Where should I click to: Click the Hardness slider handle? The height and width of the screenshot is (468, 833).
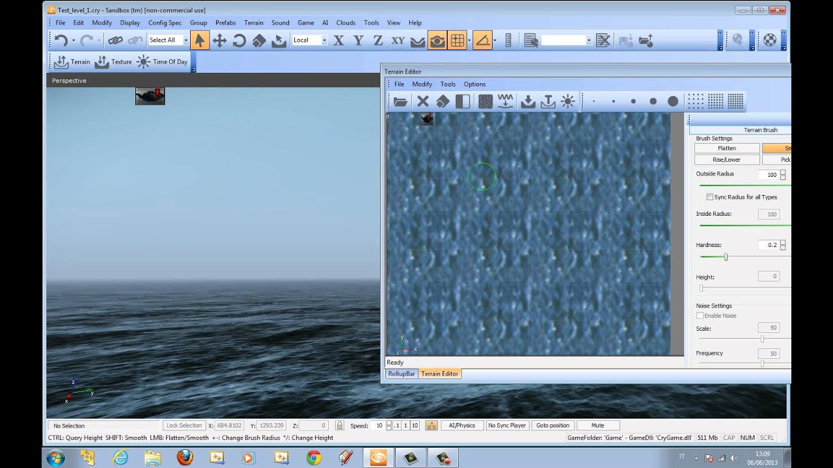coord(726,257)
